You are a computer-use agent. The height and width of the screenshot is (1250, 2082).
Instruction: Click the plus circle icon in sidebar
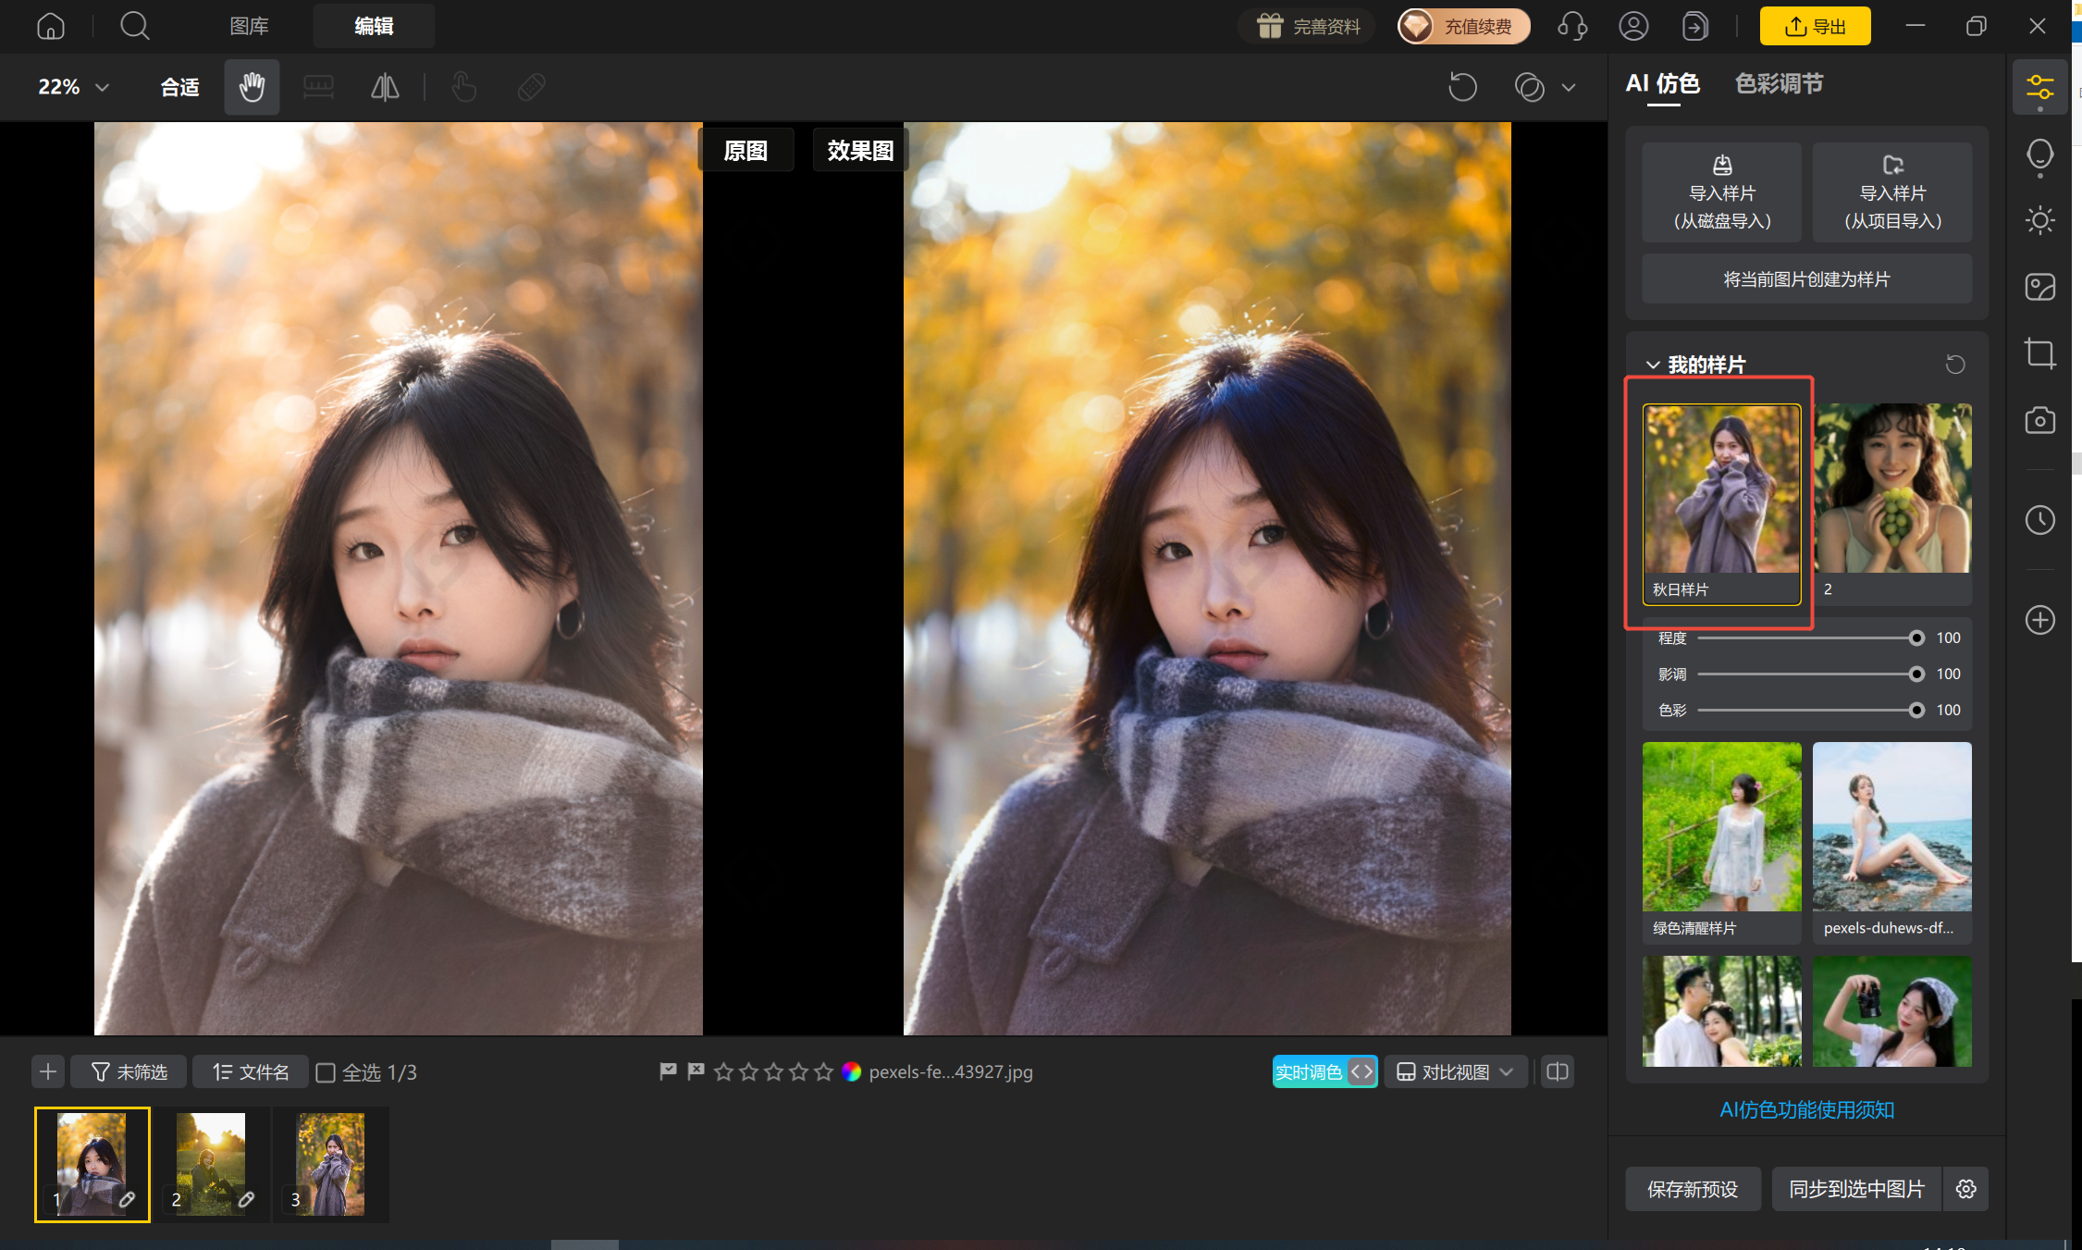2039,620
